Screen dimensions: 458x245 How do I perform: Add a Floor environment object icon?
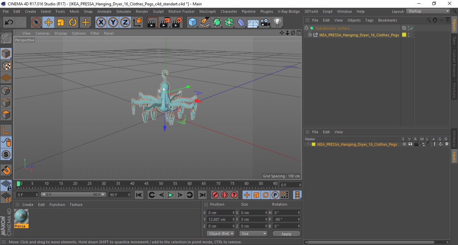253,23
